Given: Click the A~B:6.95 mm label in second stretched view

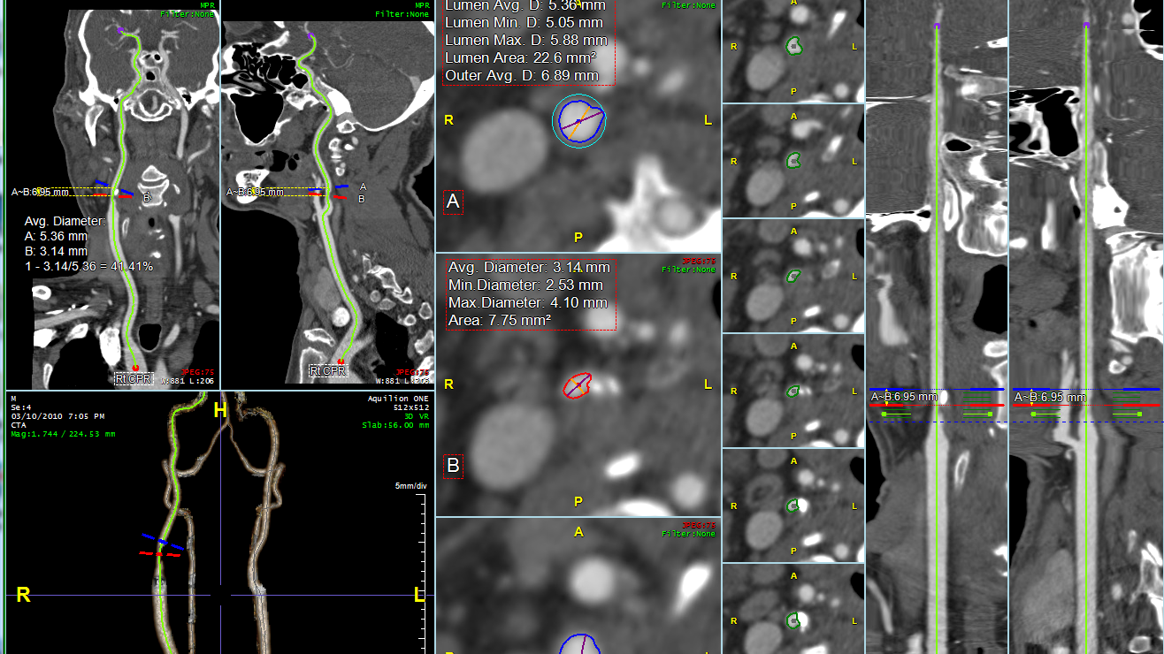Looking at the screenshot, I should 1051,397.
